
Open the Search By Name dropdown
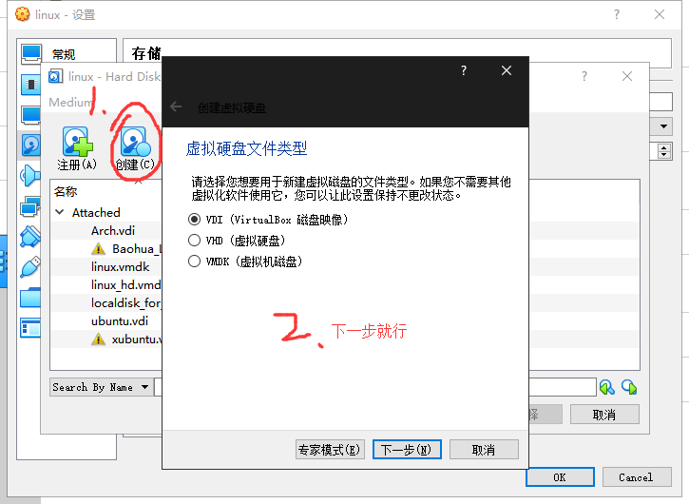tap(101, 387)
